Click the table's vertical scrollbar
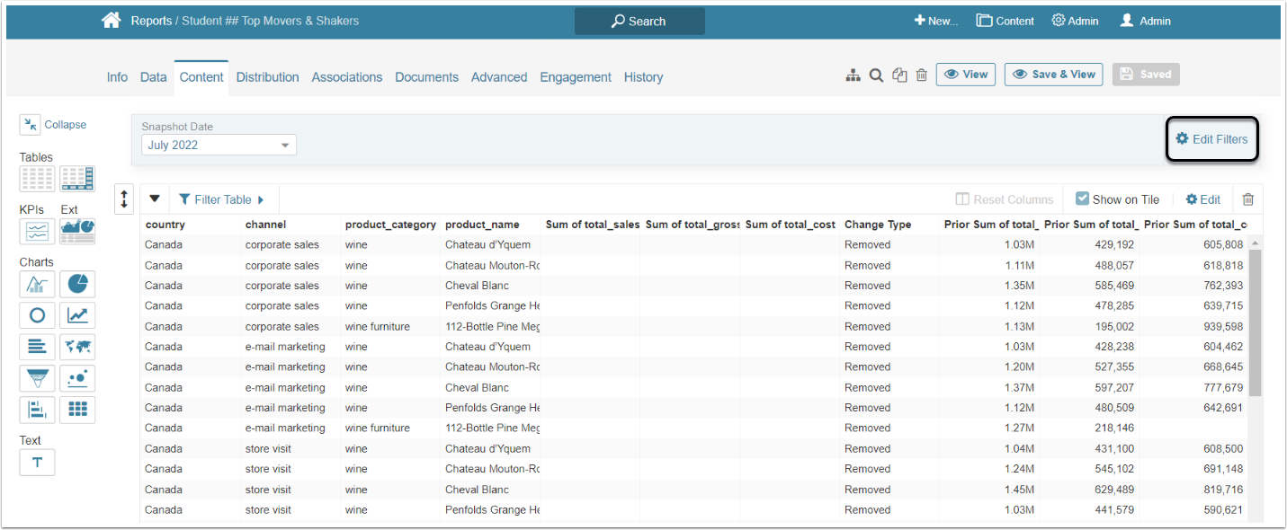 click(x=1256, y=323)
